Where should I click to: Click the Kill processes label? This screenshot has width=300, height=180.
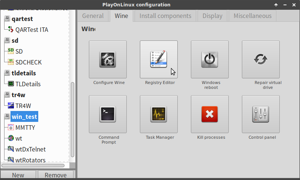coord(211,137)
